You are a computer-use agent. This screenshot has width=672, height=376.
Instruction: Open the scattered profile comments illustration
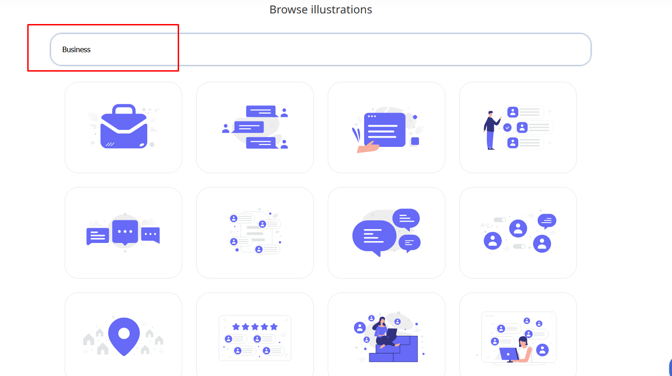click(x=255, y=233)
